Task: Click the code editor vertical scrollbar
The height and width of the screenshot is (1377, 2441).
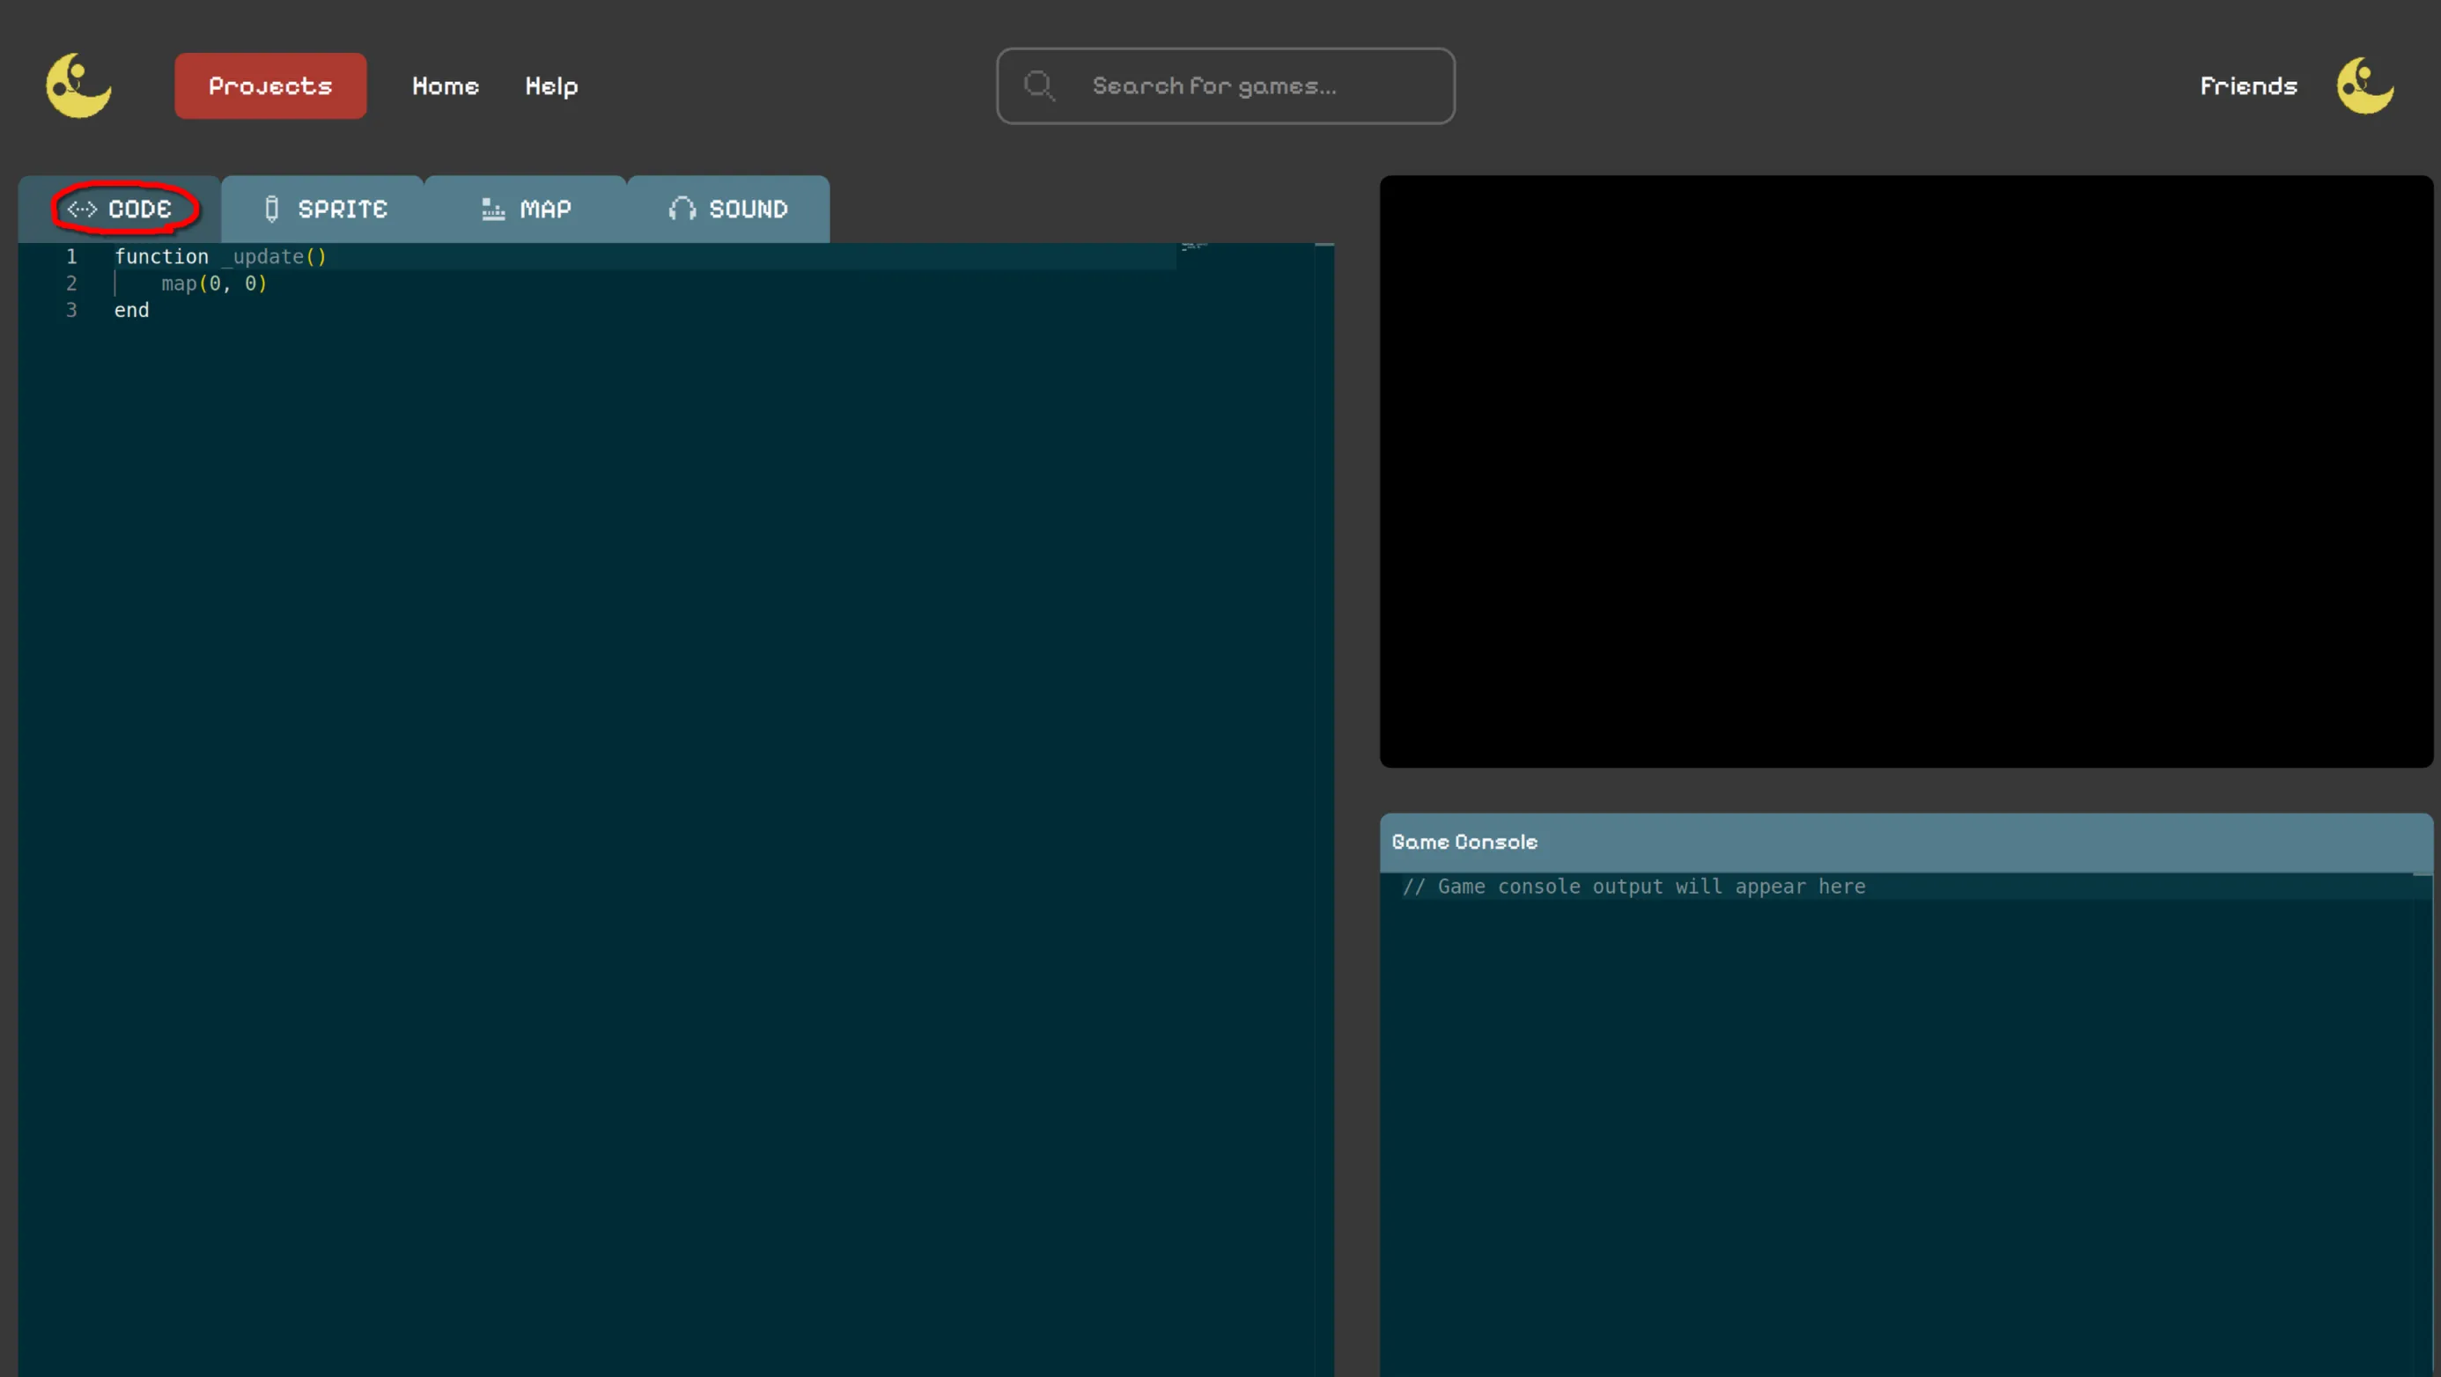Action: pyautogui.click(x=1324, y=809)
